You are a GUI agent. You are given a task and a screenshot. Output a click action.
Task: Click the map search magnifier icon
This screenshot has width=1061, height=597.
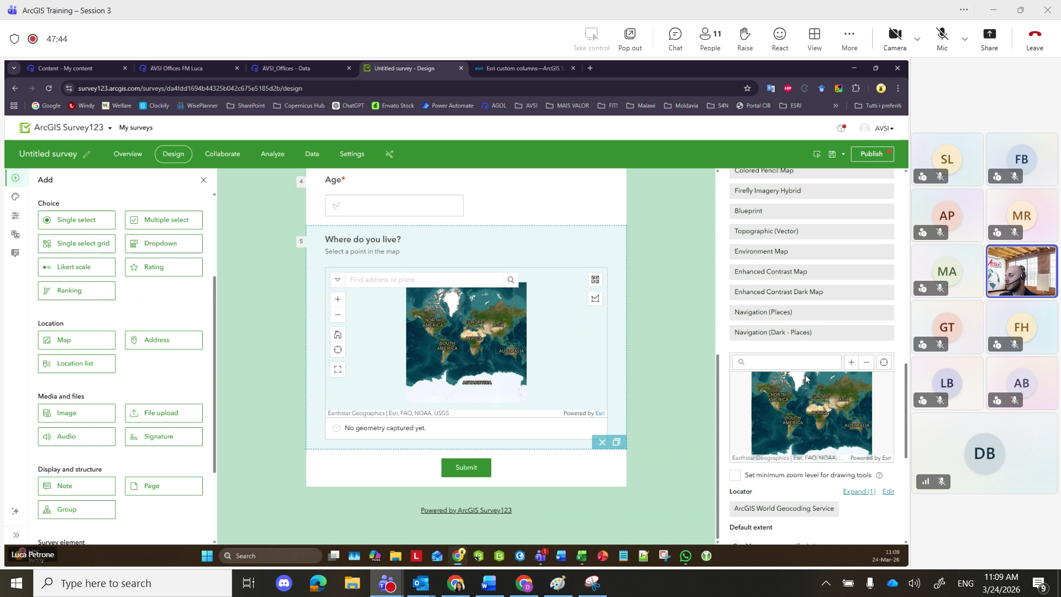511,280
